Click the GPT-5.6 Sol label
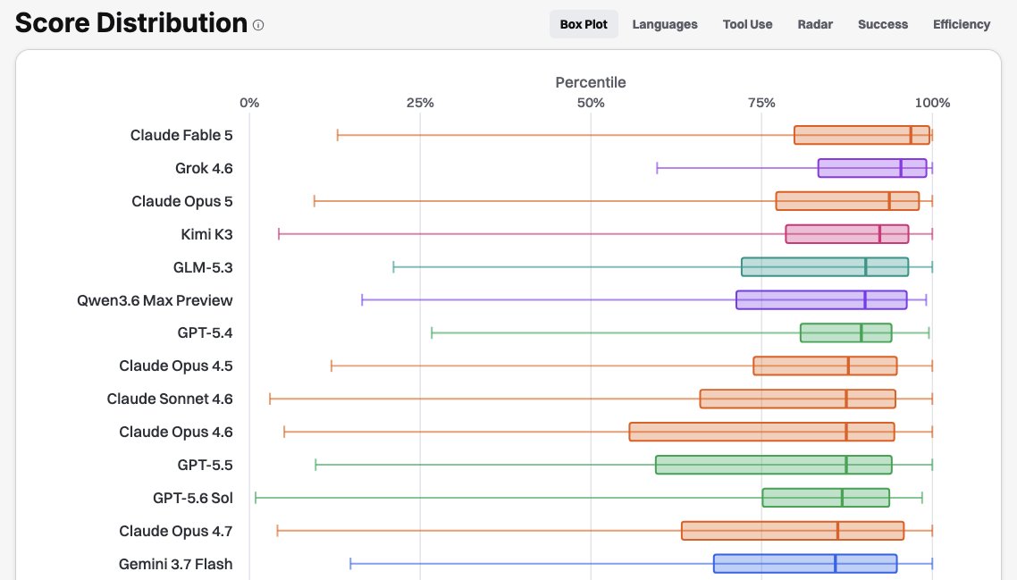The height and width of the screenshot is (580, 1017). (x=193, y=499)
